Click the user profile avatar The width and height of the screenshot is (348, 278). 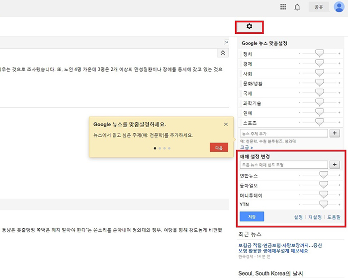tap(339, 7)
